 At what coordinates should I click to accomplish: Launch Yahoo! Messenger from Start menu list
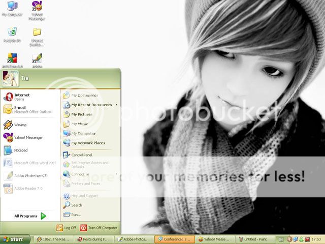click(30, 137)
